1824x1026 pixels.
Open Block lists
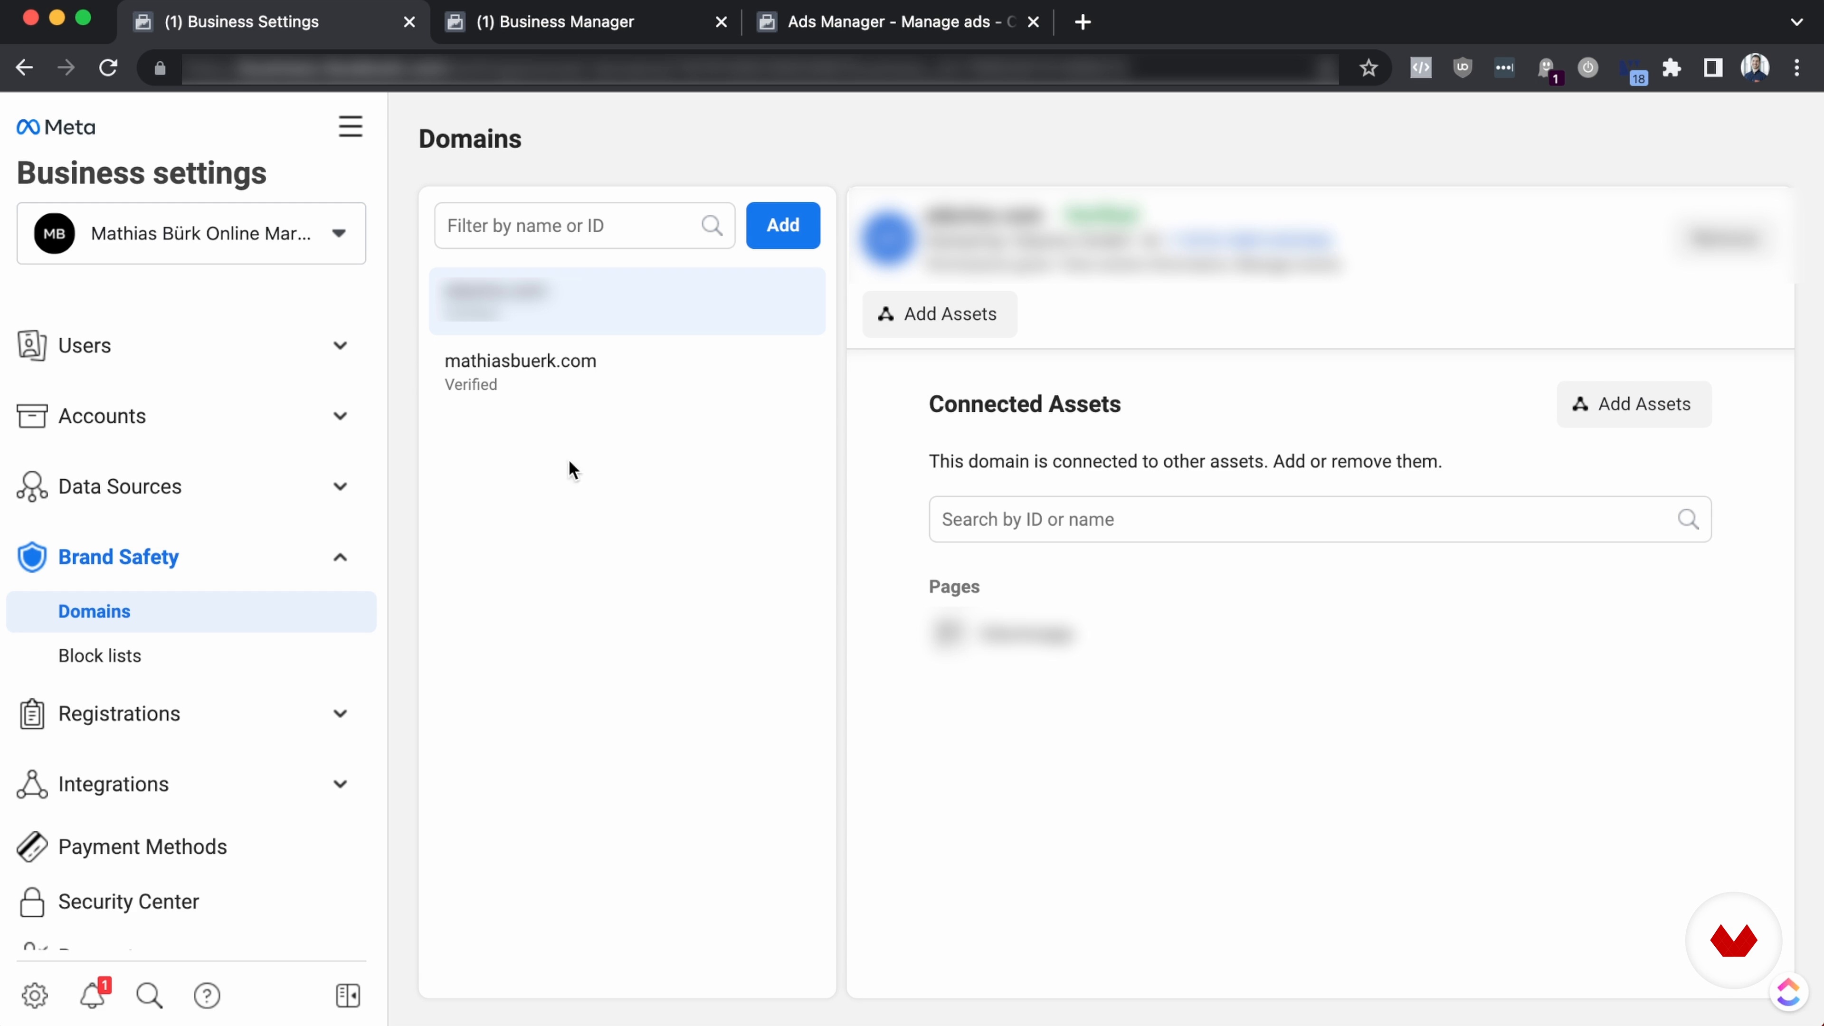point(100,655)
